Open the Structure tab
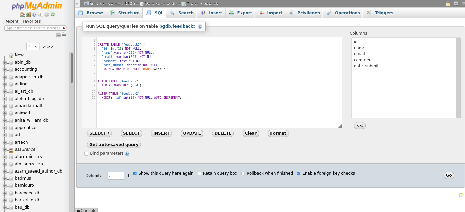 [125, 13]
